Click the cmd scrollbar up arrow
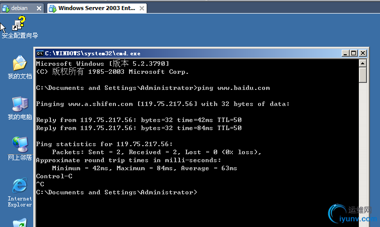The height and width of the screenshot is (227, 380). 362,63
